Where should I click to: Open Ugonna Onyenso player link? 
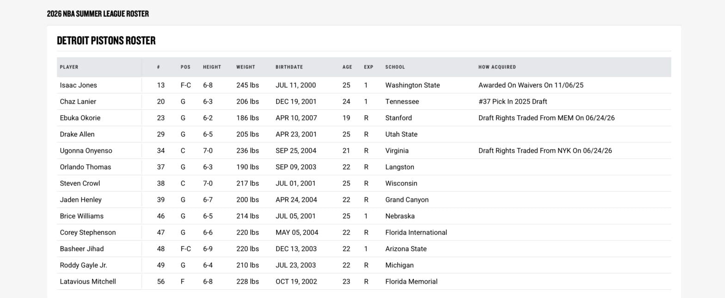(x=86, y=150)
